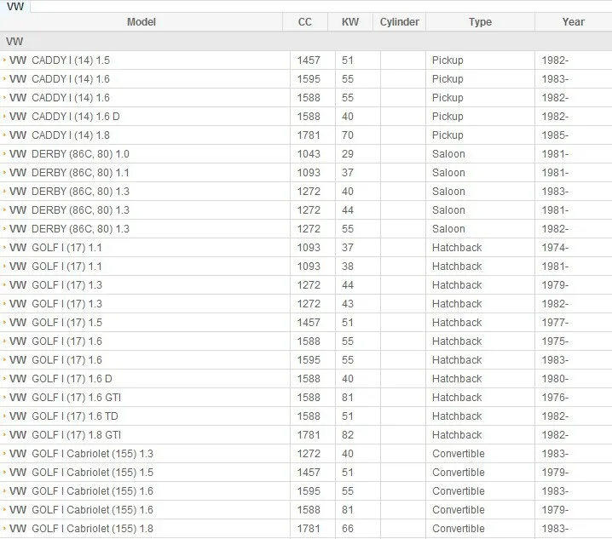Viewport: 612px width, 539px height.
Task: Click CC value 1043 in DERBY 1.0 row
Action: point(309,154)
